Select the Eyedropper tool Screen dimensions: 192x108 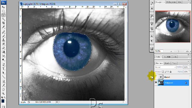pos(3,85)
